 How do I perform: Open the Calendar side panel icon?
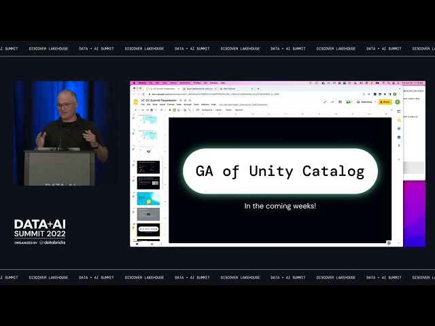tap(399, 111)
